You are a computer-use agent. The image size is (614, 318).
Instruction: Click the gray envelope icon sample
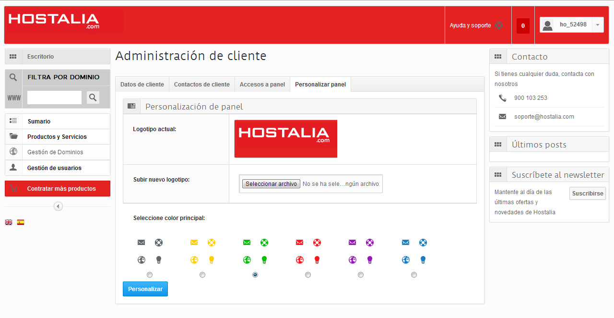coord(141,243)
